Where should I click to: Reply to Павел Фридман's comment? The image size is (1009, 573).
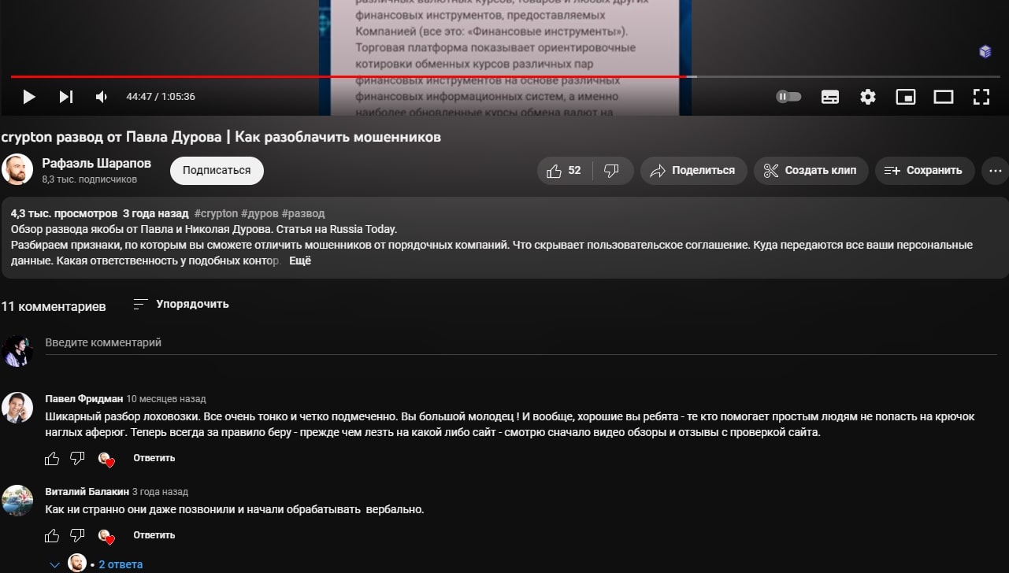pos(154,458)
